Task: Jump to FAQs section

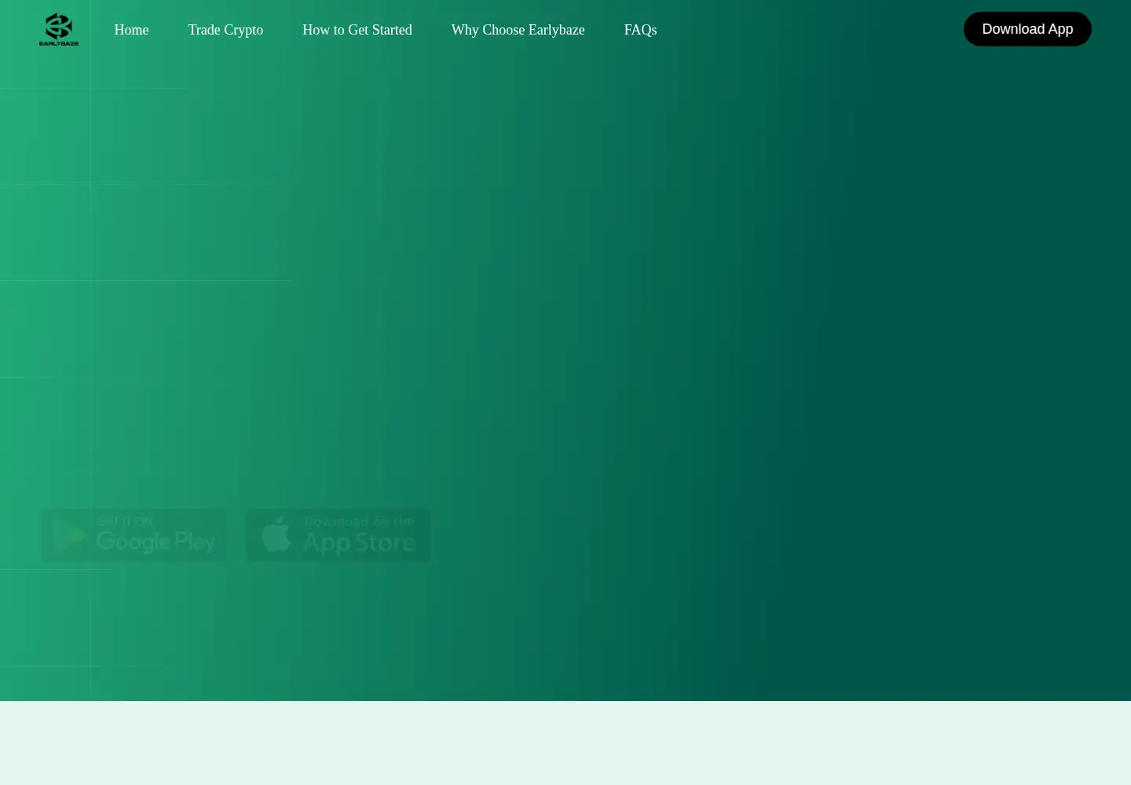Action: (640, 30)
